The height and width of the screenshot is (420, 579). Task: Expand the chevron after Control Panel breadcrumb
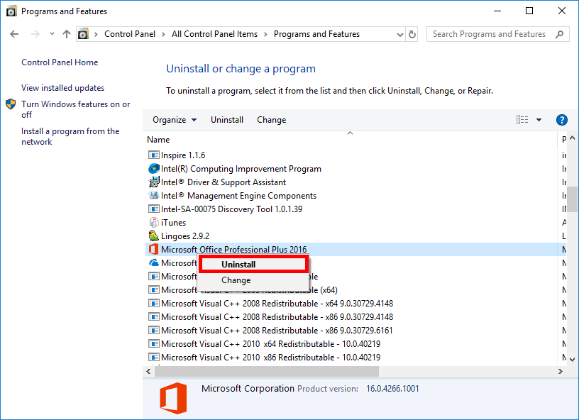(163, 34)
